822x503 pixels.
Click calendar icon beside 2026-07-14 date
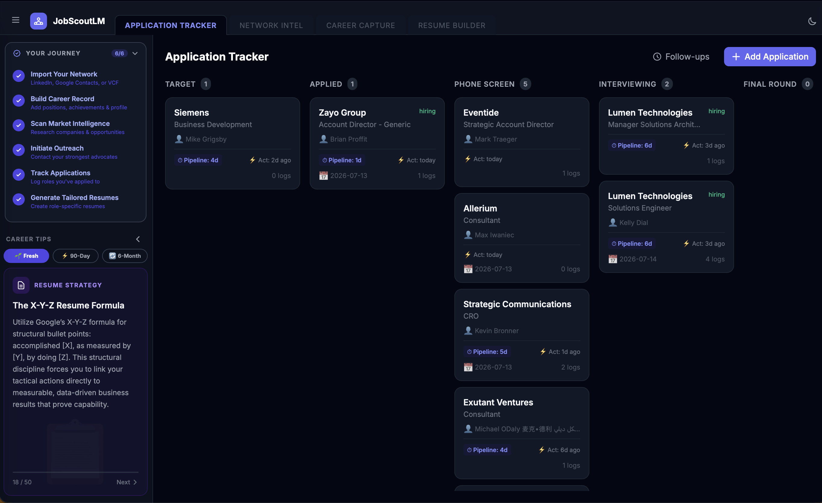[613, 259]
